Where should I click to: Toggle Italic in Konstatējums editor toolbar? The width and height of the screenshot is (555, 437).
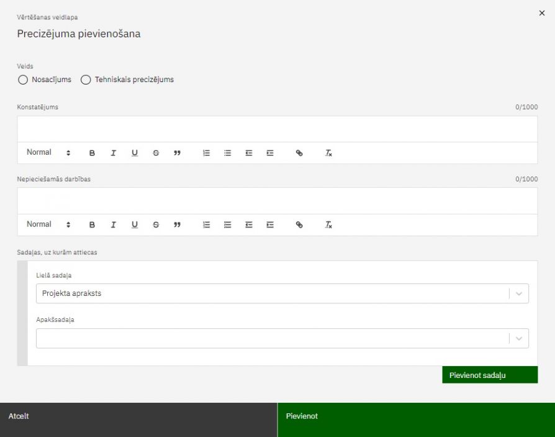(113, 153)
